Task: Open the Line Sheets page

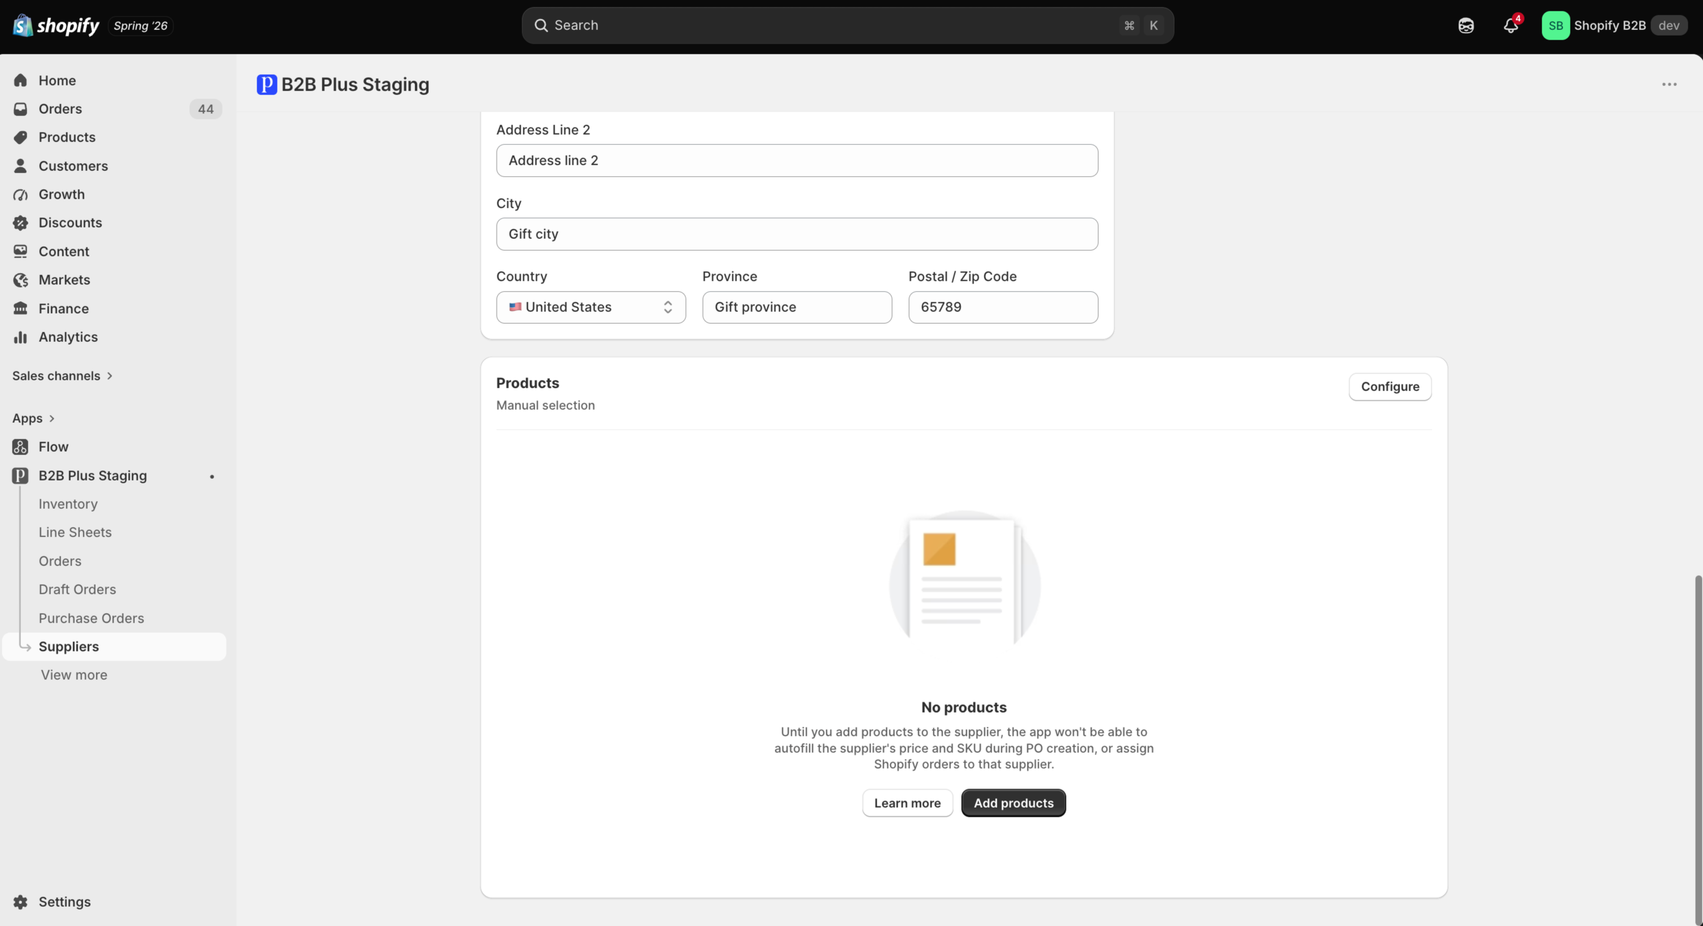Action: (75, 533)
